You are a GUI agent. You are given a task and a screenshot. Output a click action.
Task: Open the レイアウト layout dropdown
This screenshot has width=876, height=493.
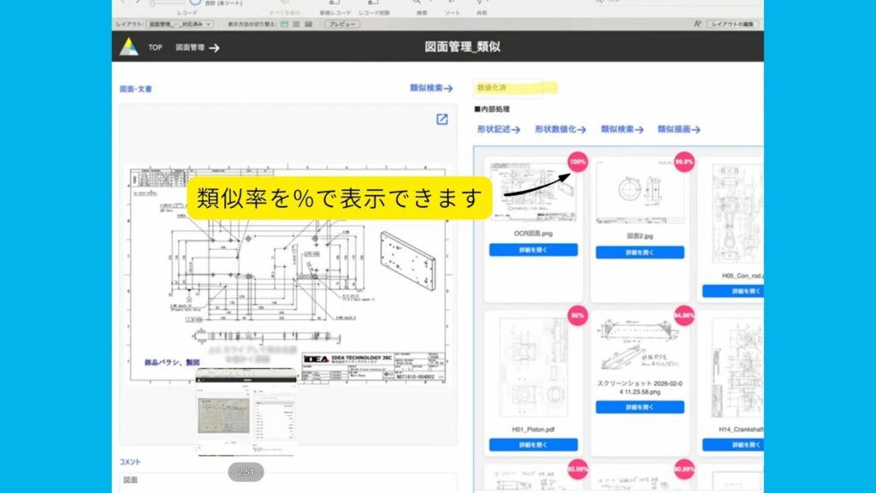click(180, 24)
